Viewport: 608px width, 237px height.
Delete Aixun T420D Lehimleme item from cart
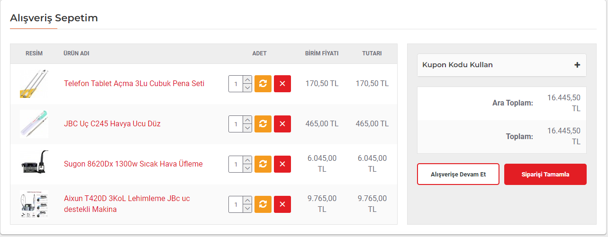[282, 204]
